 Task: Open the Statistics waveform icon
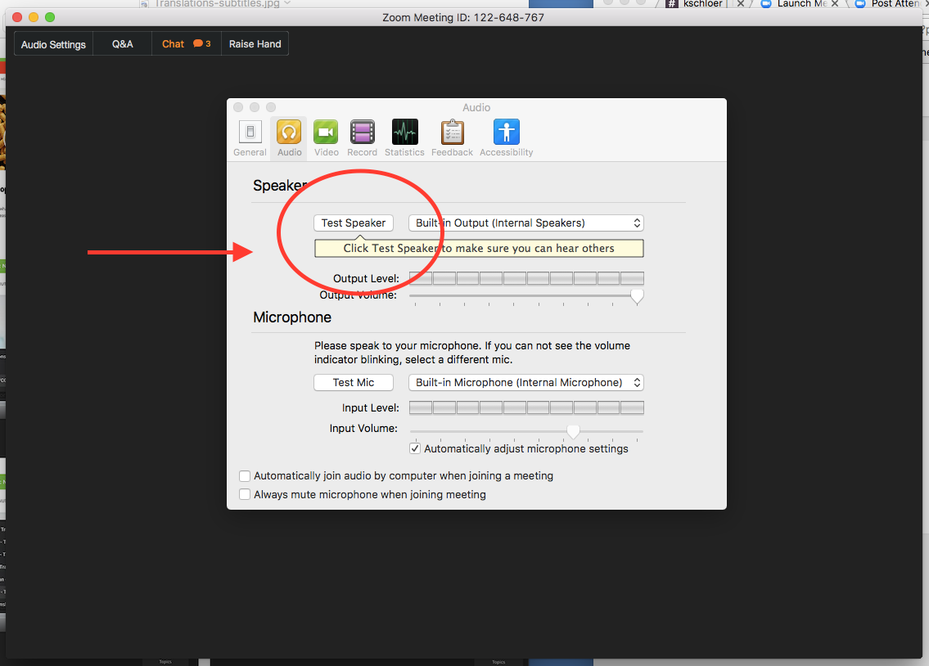pos(404,132)
